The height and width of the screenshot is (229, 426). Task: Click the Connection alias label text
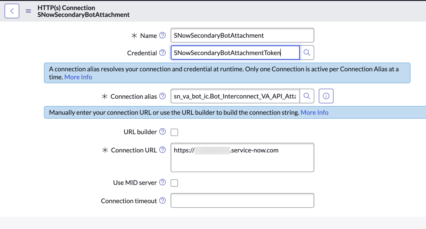point(133,96)
